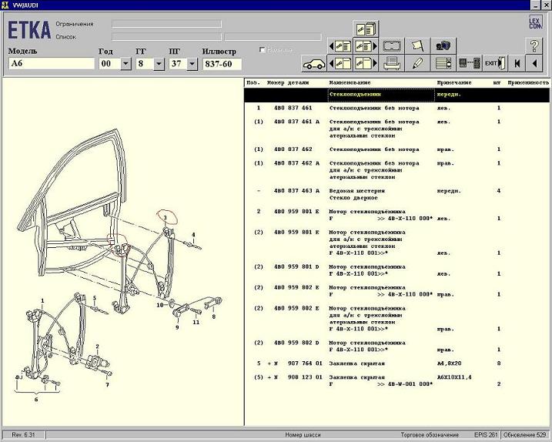
Task: Click Торговое обозначение in the status bar
Action: click(x=430, y=435)
